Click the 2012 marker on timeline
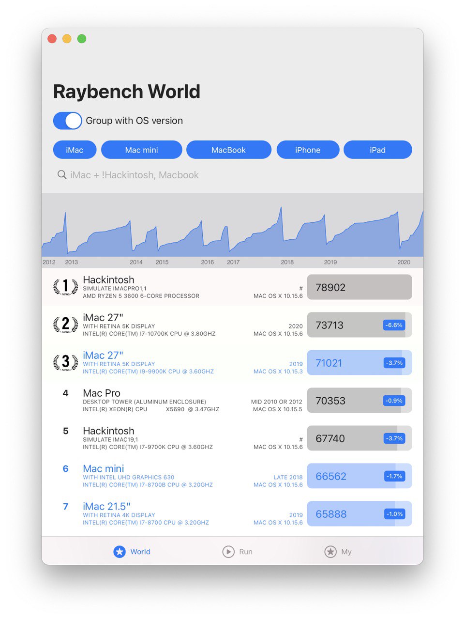This screenshot has width=465, height=620. [x=49, y=262]
